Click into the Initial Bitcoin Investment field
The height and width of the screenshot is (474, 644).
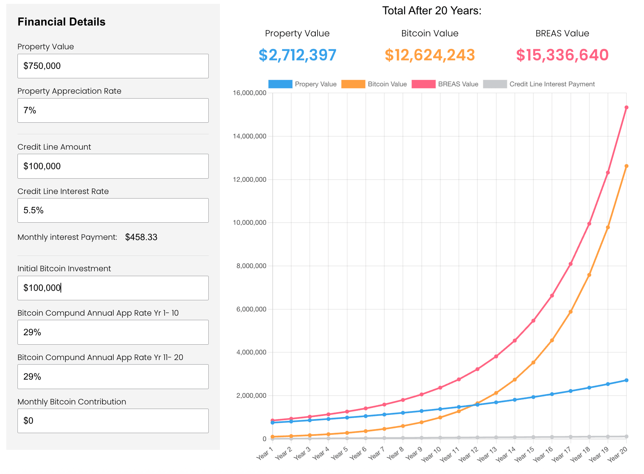pyautogui.click(x=113, y=288)
